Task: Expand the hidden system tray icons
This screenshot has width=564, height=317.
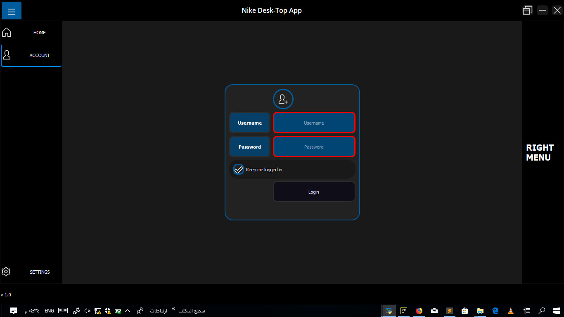Action: pyautogui.click(x=128, y=311)
